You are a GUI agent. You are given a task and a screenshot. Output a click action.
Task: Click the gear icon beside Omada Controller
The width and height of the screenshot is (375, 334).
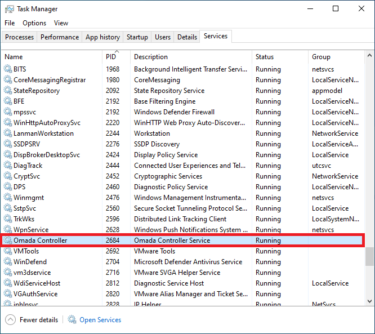click(8, 240)
